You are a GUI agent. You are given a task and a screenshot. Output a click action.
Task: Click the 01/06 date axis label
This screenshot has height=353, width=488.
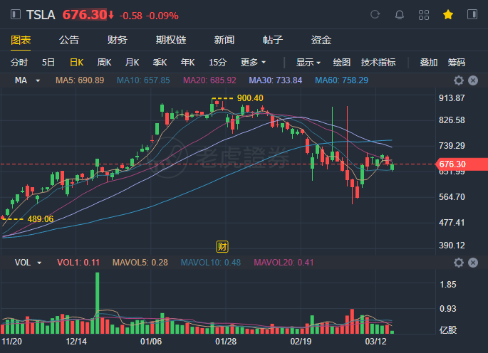(151, 342)
